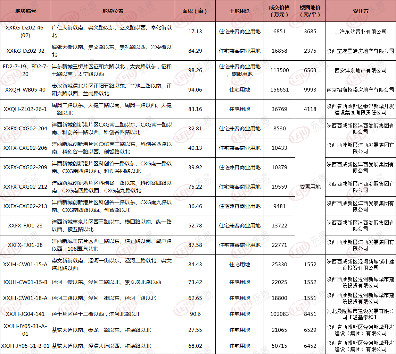The image size is (396, 354).
Task: Select cell XXFX-FJ01-23
Action: point(25,226)
